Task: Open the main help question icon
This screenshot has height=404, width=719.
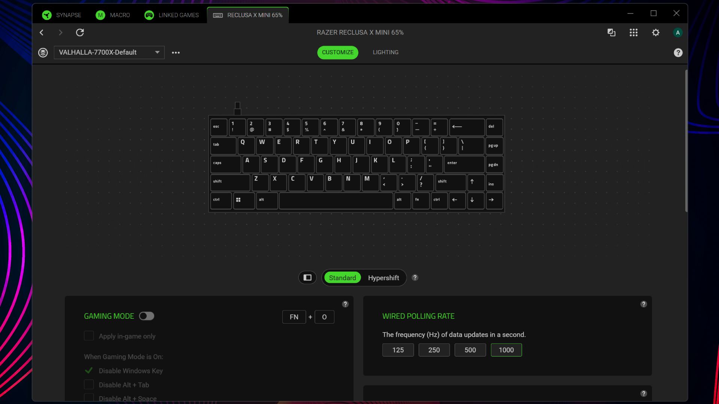Action: tap(678, 53)
